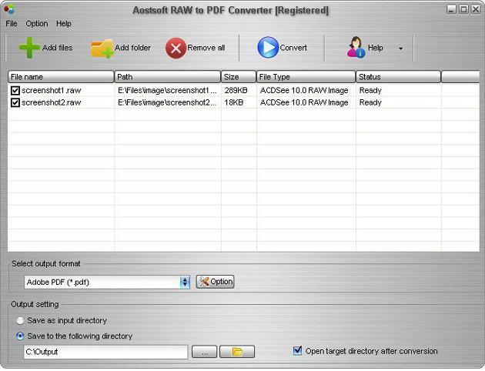Select the screenshot2.raw file name
Screen dimensions: 485x371
(x=52, y=102)
